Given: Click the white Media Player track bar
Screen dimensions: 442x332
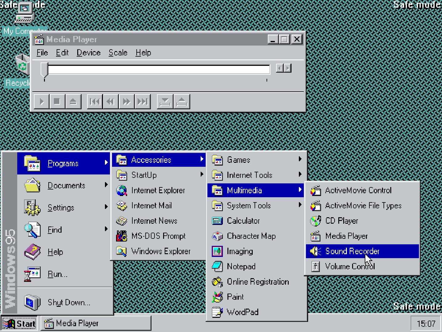Looking at the screenshot, I should (x=159, y=69).
